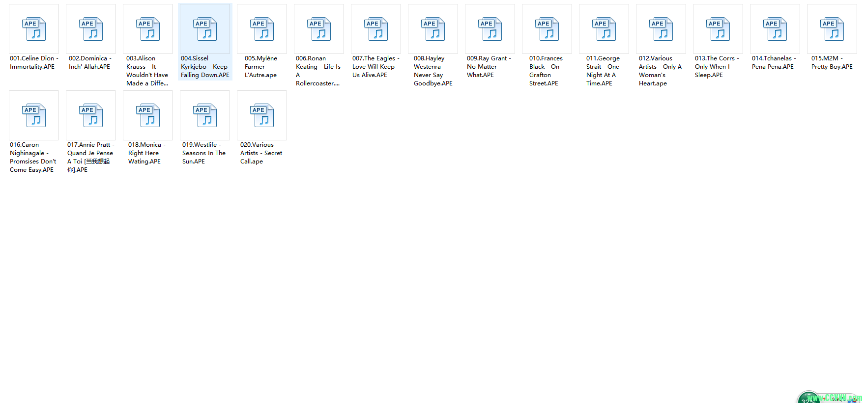Click the label '004.Sissel Kyrkjebo - Keep Falling Down.APE'
864x403 pixels.
point(205,67)
